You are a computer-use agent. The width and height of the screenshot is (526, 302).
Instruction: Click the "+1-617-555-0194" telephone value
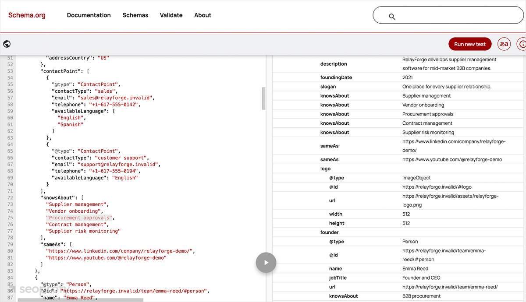(114, 171)
